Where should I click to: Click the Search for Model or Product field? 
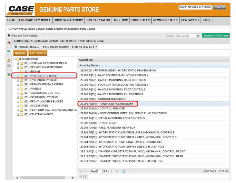pos(195,7)
